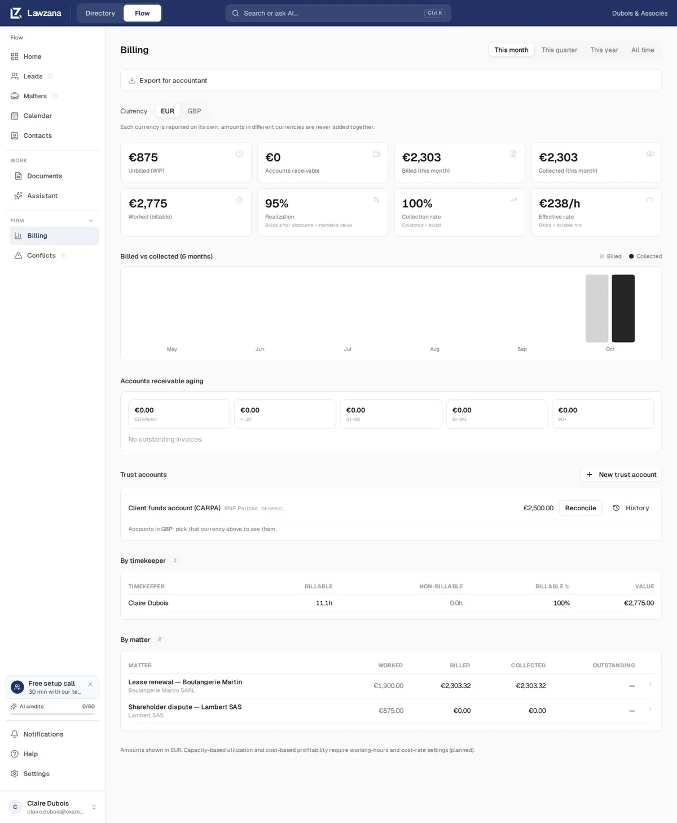The height and width of the screenshot is (823, 677).
Task: Expand the Shareholder dispute matter row chevron
Action: tap(650, 710)
